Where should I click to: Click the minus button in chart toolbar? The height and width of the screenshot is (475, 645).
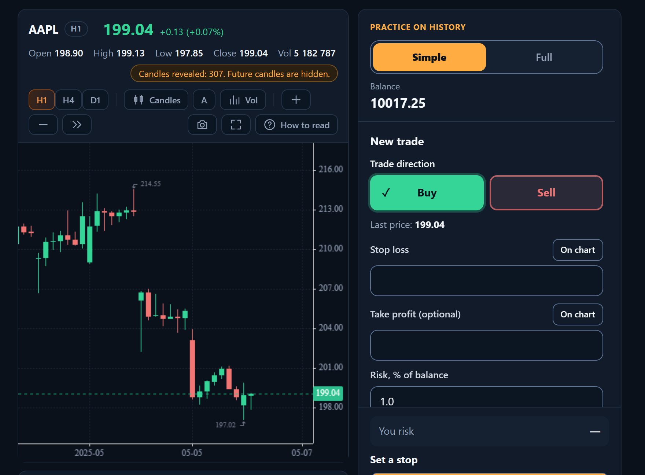tap(43, 125)
